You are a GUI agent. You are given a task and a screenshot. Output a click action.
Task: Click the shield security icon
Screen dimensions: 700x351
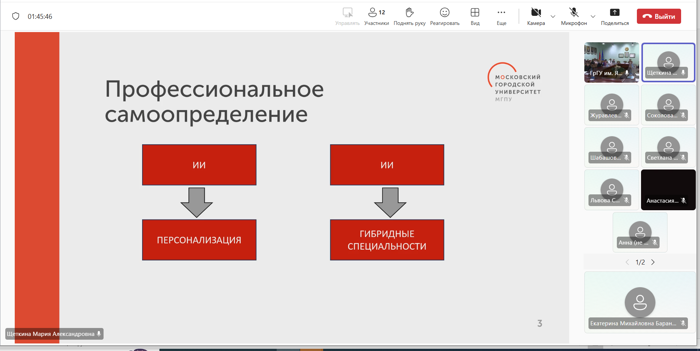tap(15, 16)
